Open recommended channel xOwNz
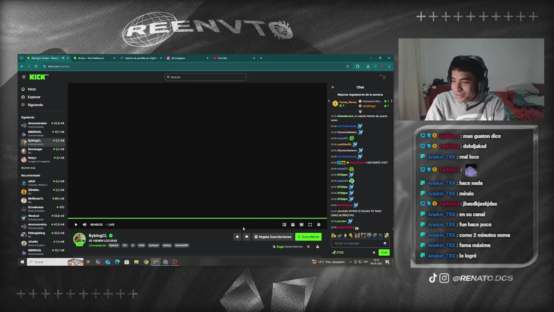 pos(43,243)
